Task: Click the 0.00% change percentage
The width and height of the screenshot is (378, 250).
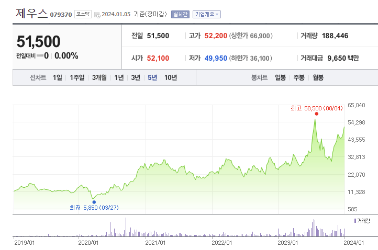Action: [x=66, y=56]
